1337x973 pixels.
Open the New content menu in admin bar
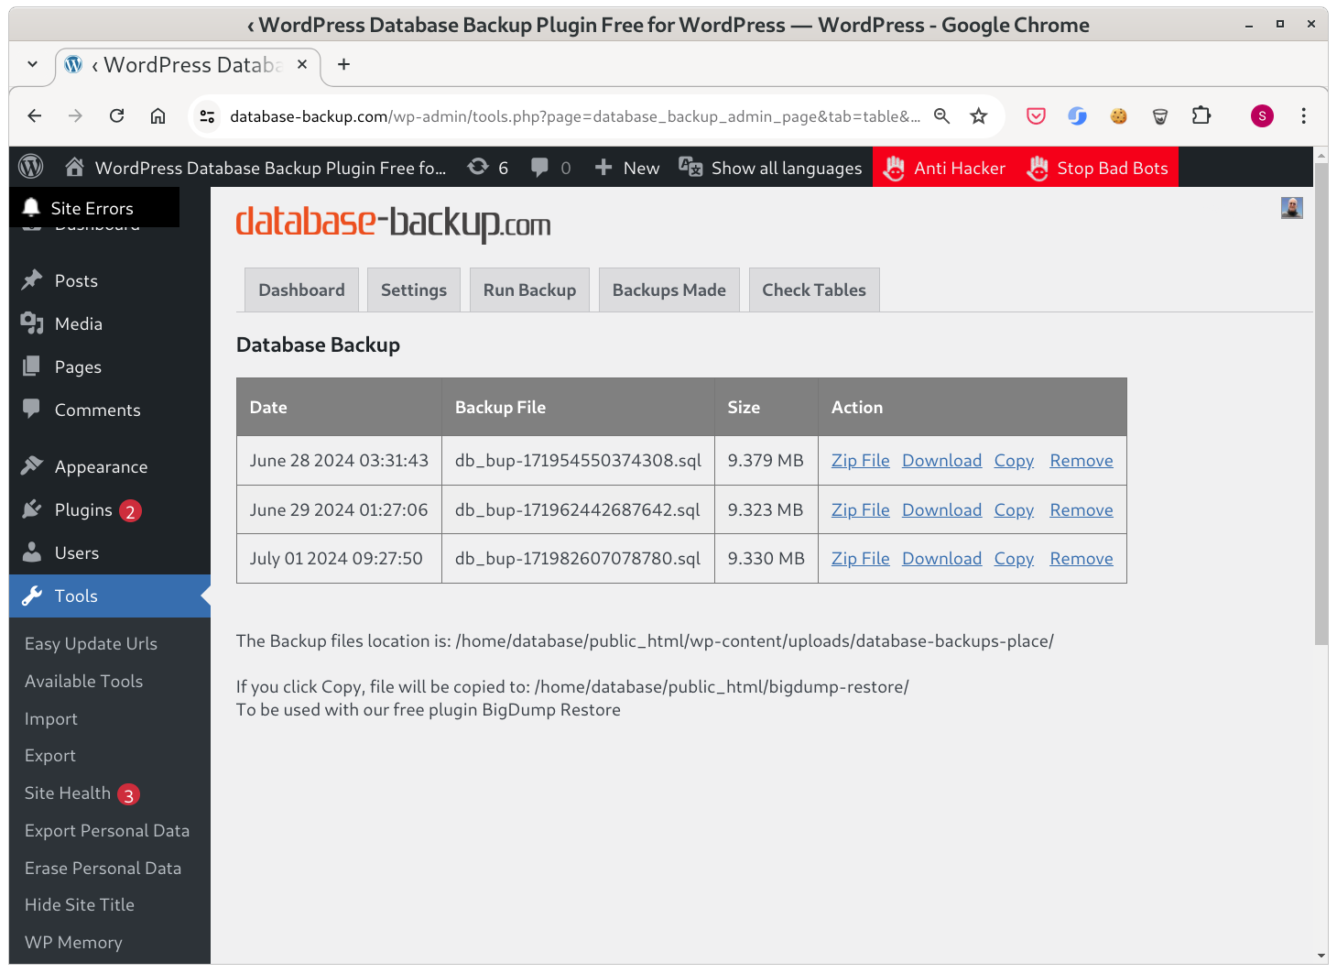coord(627,168)
